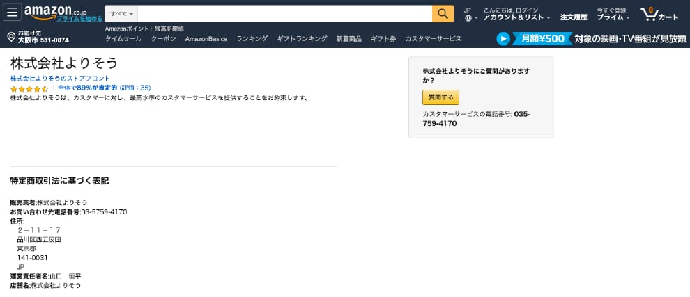Viewport: 690px width, 297px height.
Task: Click プライムを始める under the logo
Action: click(x=79, y=19)
